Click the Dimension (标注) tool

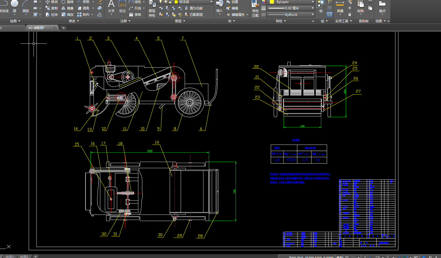pos(123,7)
